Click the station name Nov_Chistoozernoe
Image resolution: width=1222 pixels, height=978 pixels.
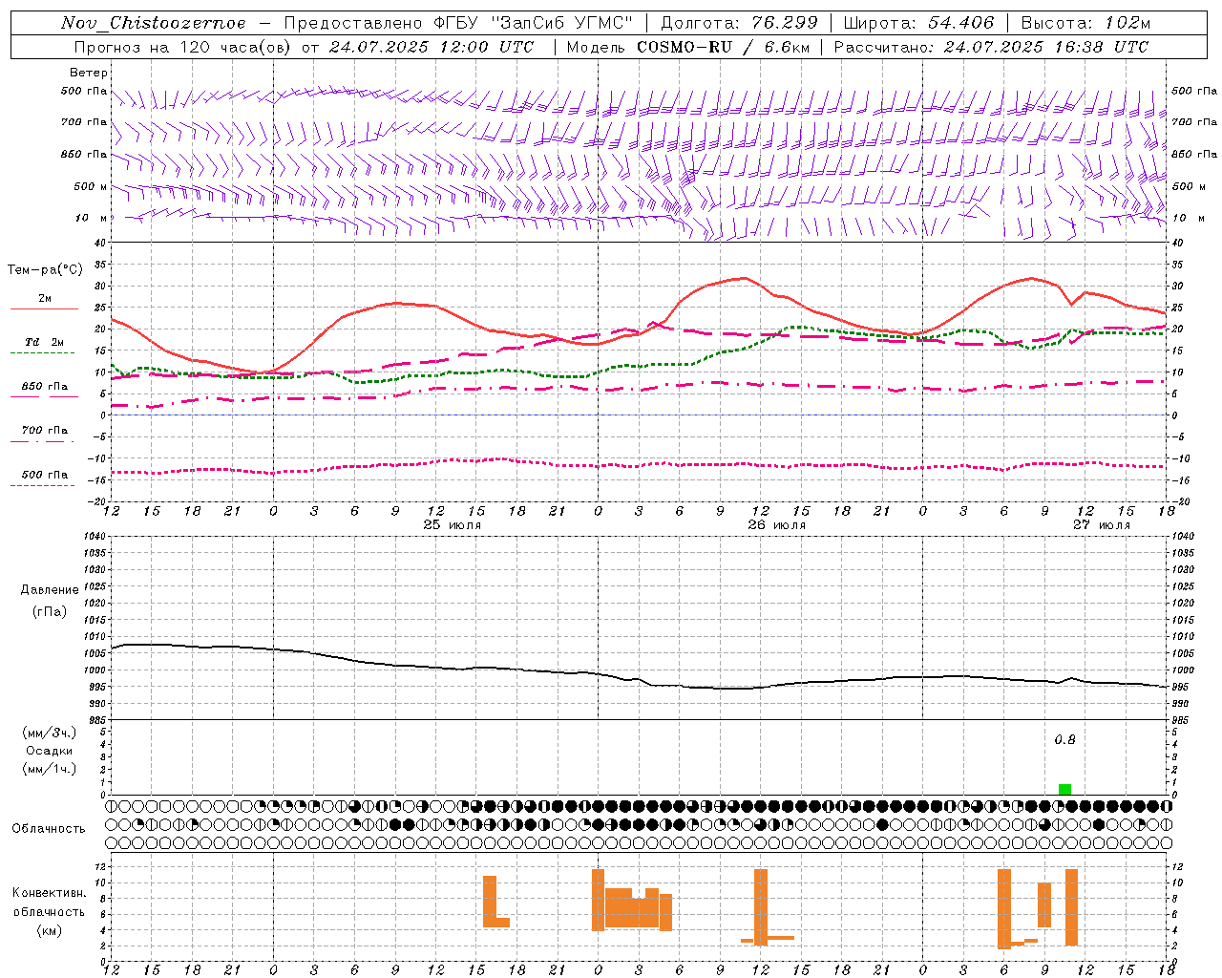click(x=154, y=23)
